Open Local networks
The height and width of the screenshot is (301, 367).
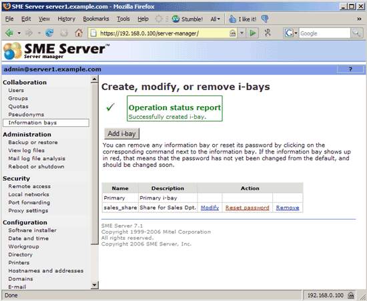tap(29, 194)
